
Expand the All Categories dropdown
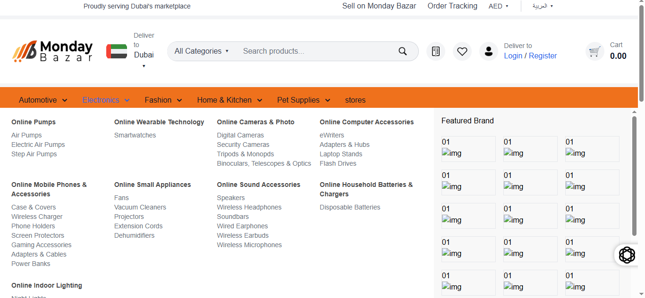point(202,51)
